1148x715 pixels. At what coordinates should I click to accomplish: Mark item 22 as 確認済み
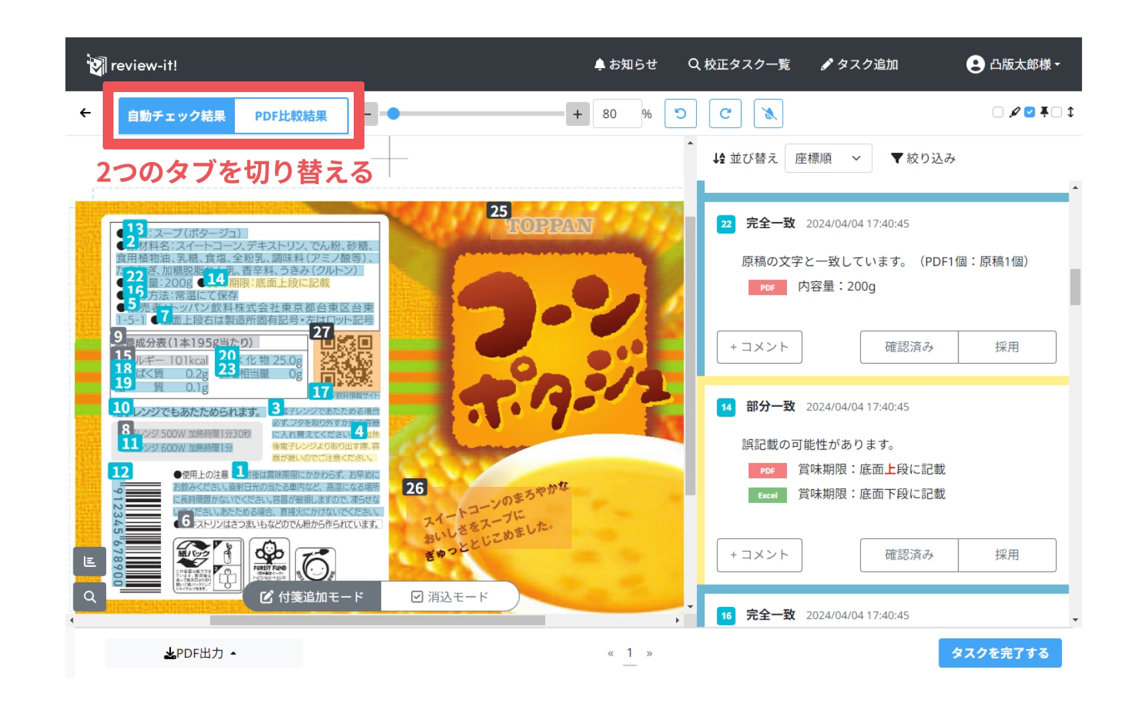pos(909,347)
